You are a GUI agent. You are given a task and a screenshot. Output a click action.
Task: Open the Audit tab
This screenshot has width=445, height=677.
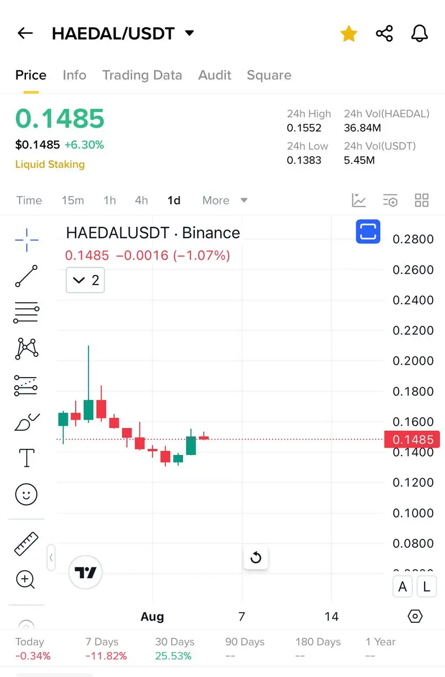tap(215, 75)
